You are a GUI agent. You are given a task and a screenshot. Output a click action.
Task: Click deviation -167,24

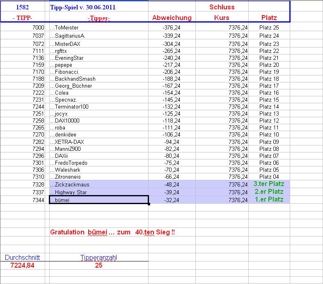[172, 86]
